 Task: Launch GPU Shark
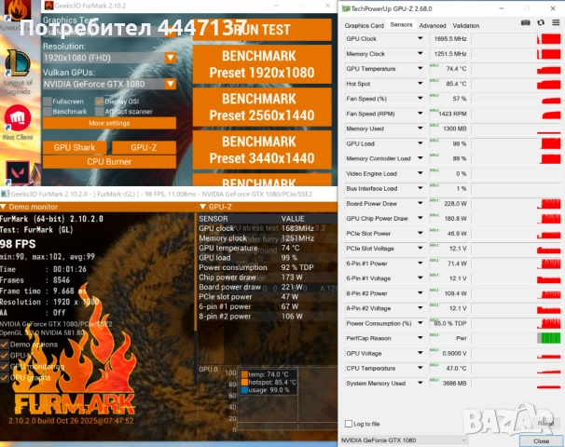(x=75, y=147)
